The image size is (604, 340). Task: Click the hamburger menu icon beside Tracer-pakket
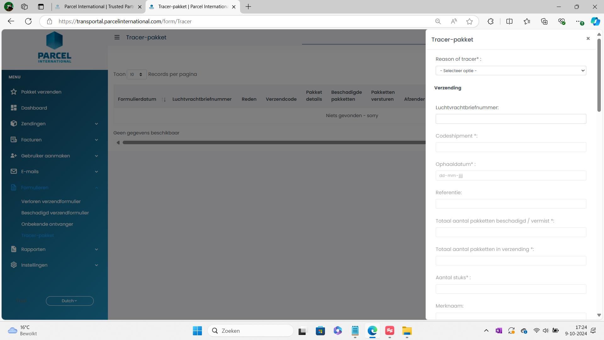pyautogui.click(x=117, y=37)
